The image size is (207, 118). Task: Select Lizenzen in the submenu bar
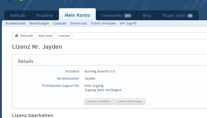coord(59,23)
